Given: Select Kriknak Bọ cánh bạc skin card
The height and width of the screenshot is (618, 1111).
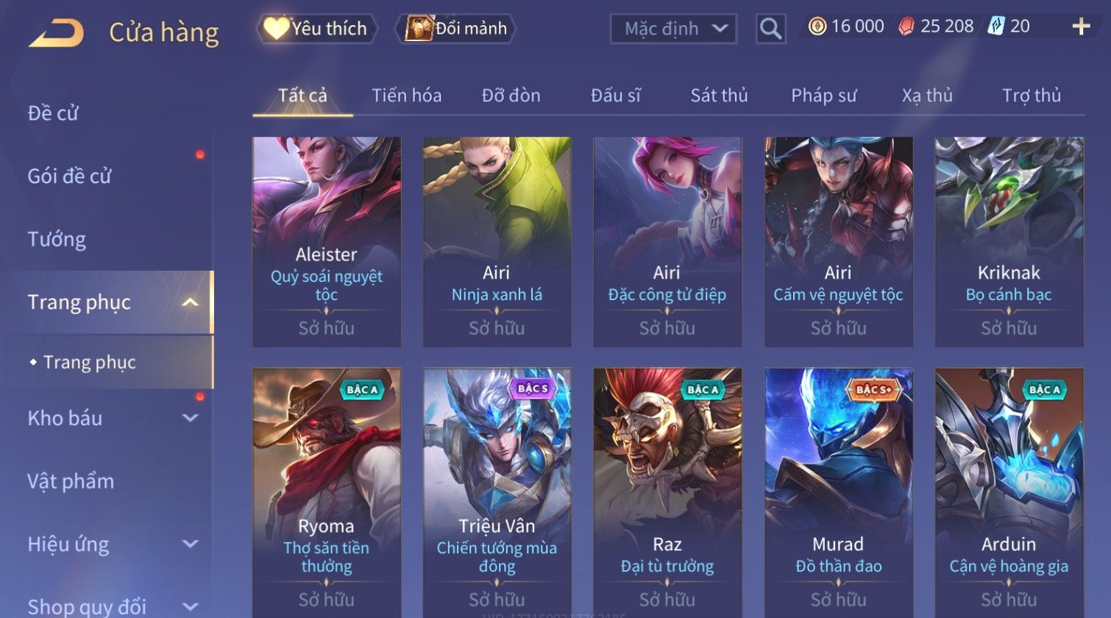Looking at the screenshot, I should coord(1009,242).
